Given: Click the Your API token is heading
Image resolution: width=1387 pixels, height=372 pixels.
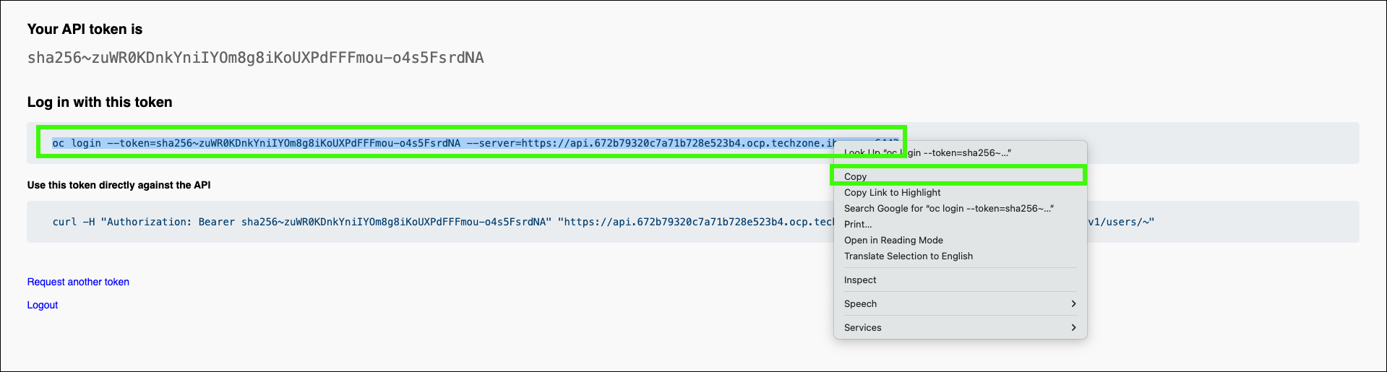Looking at the screenshot, I should pyautogui.click(x=85, y=29).
